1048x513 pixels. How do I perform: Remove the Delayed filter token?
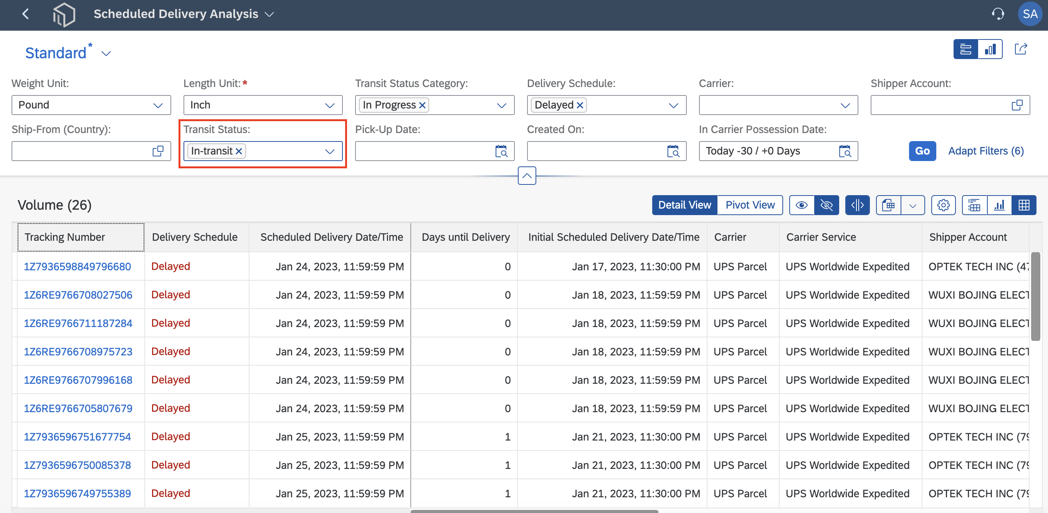[x=580, y=105]
